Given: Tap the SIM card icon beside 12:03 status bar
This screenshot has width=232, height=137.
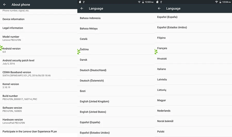Looking at the screenshot, I should (80, 2).
